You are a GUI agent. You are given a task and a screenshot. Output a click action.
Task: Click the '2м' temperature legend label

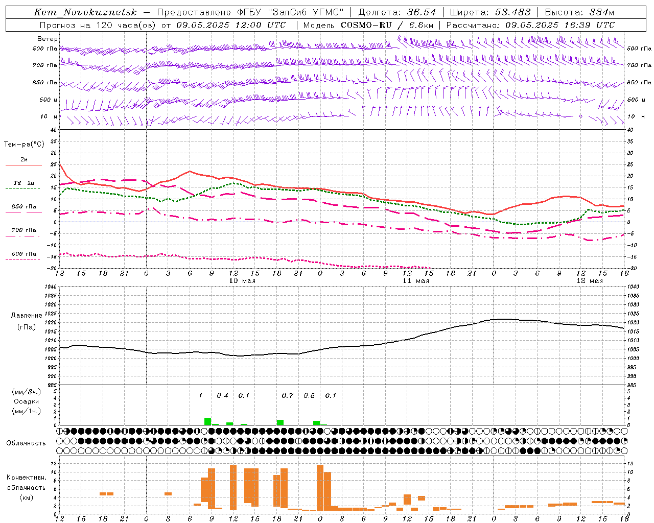[24, 159]
